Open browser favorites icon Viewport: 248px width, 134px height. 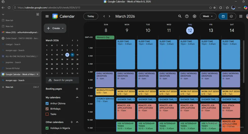tap(227, 8)
